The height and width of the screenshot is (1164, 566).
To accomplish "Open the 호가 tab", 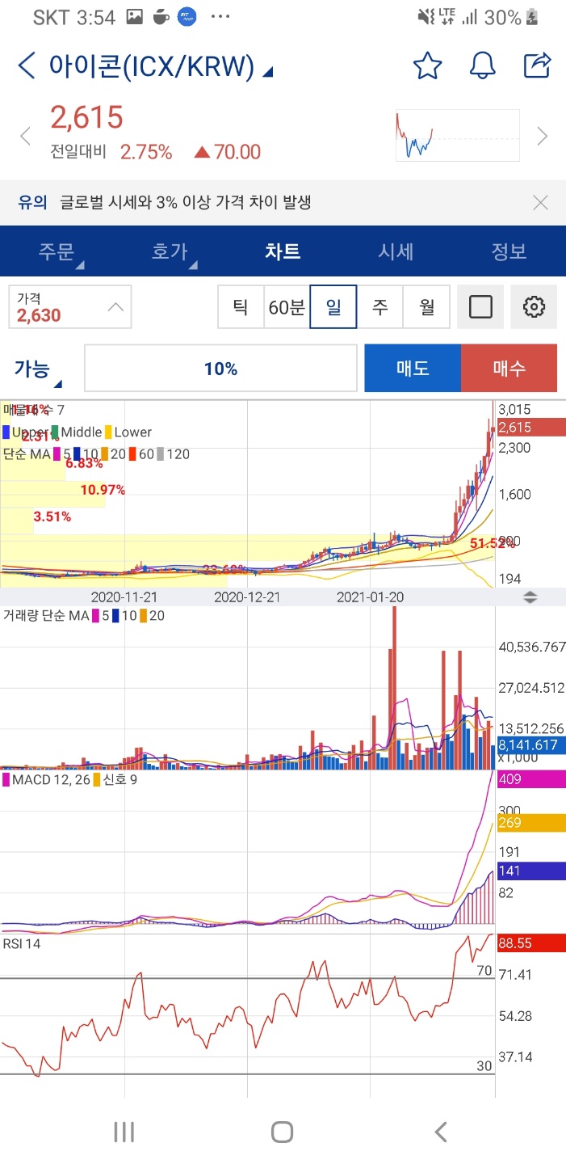I will click(171, 251).
